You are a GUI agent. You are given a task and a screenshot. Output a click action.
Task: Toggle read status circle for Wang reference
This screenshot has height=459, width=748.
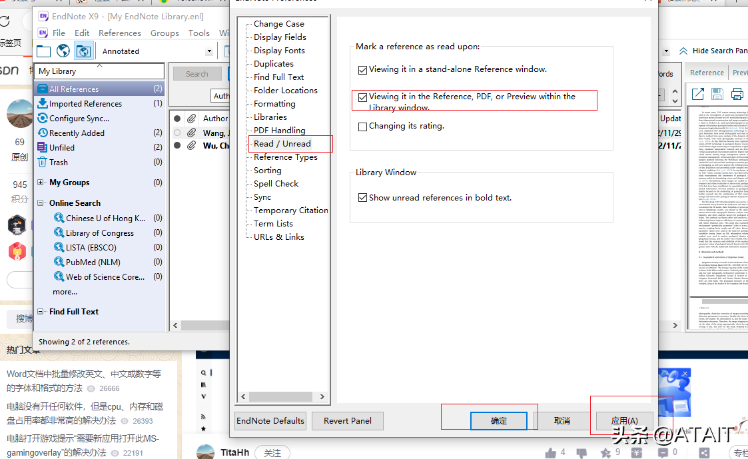[177, 132]
